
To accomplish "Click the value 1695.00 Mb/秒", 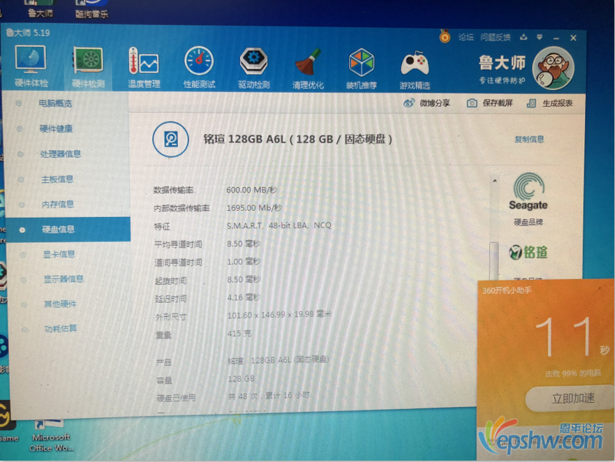I will pyautogui.click(x=254, y=208).
